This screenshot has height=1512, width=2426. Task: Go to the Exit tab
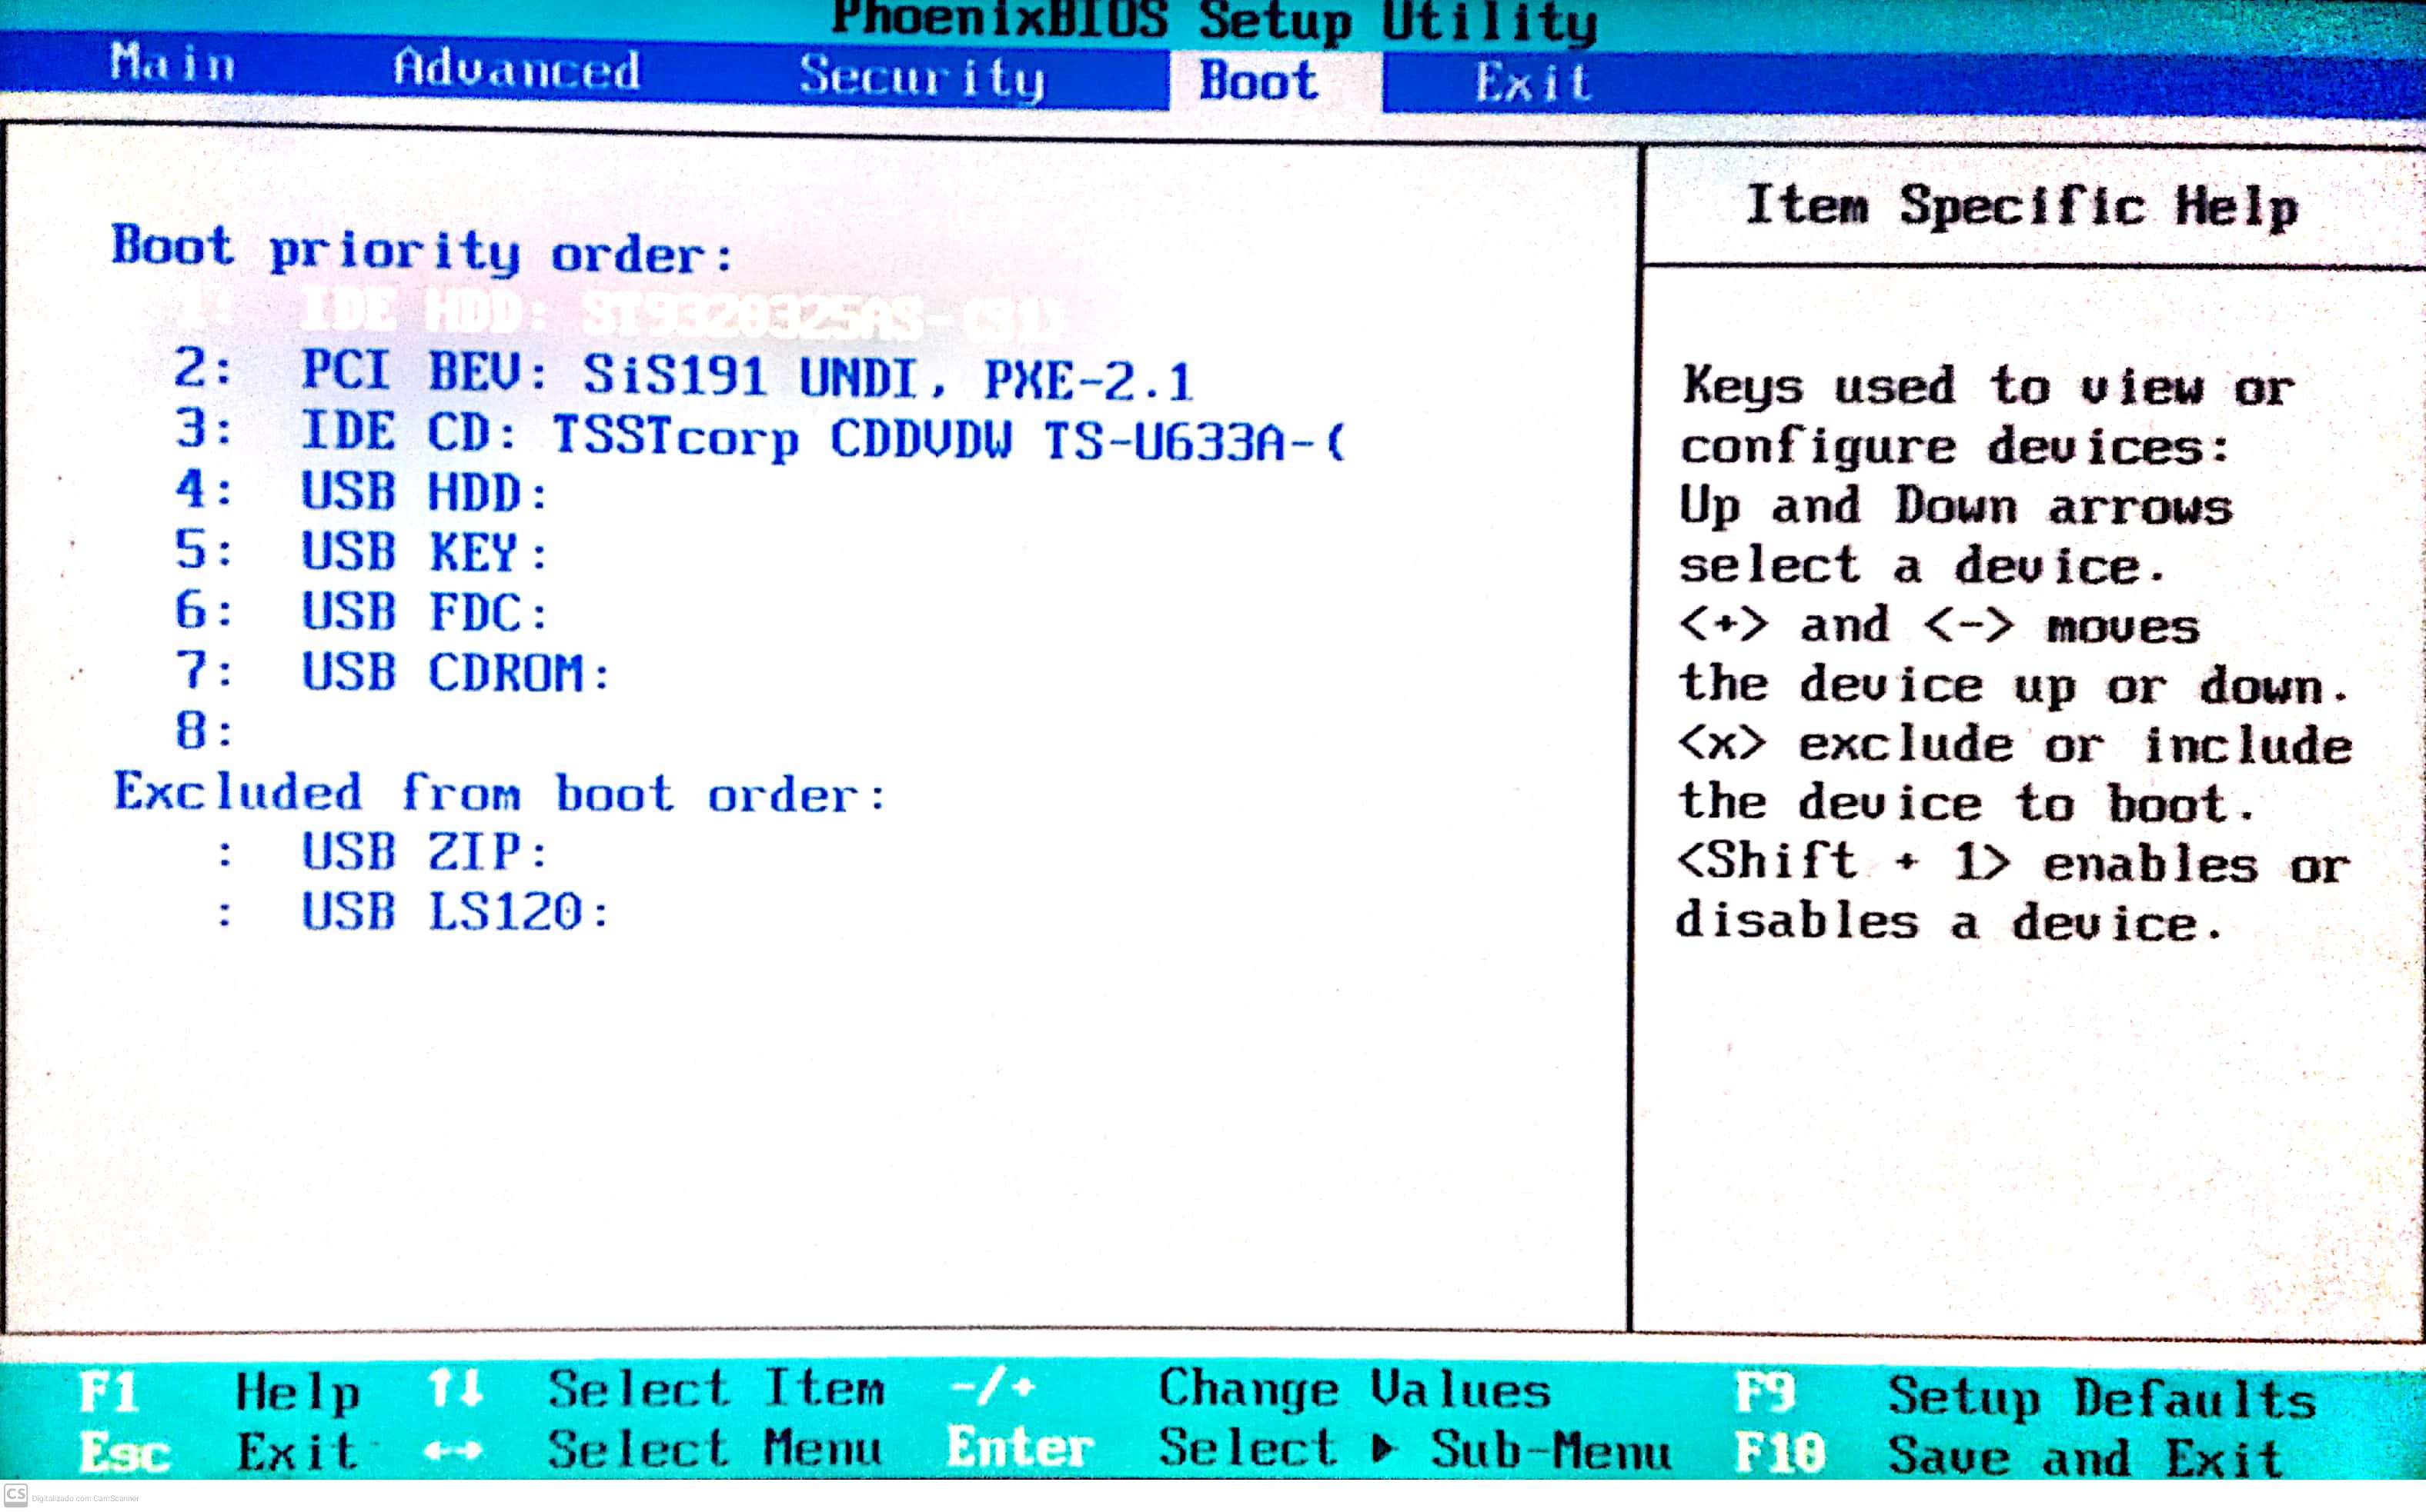1532,82
